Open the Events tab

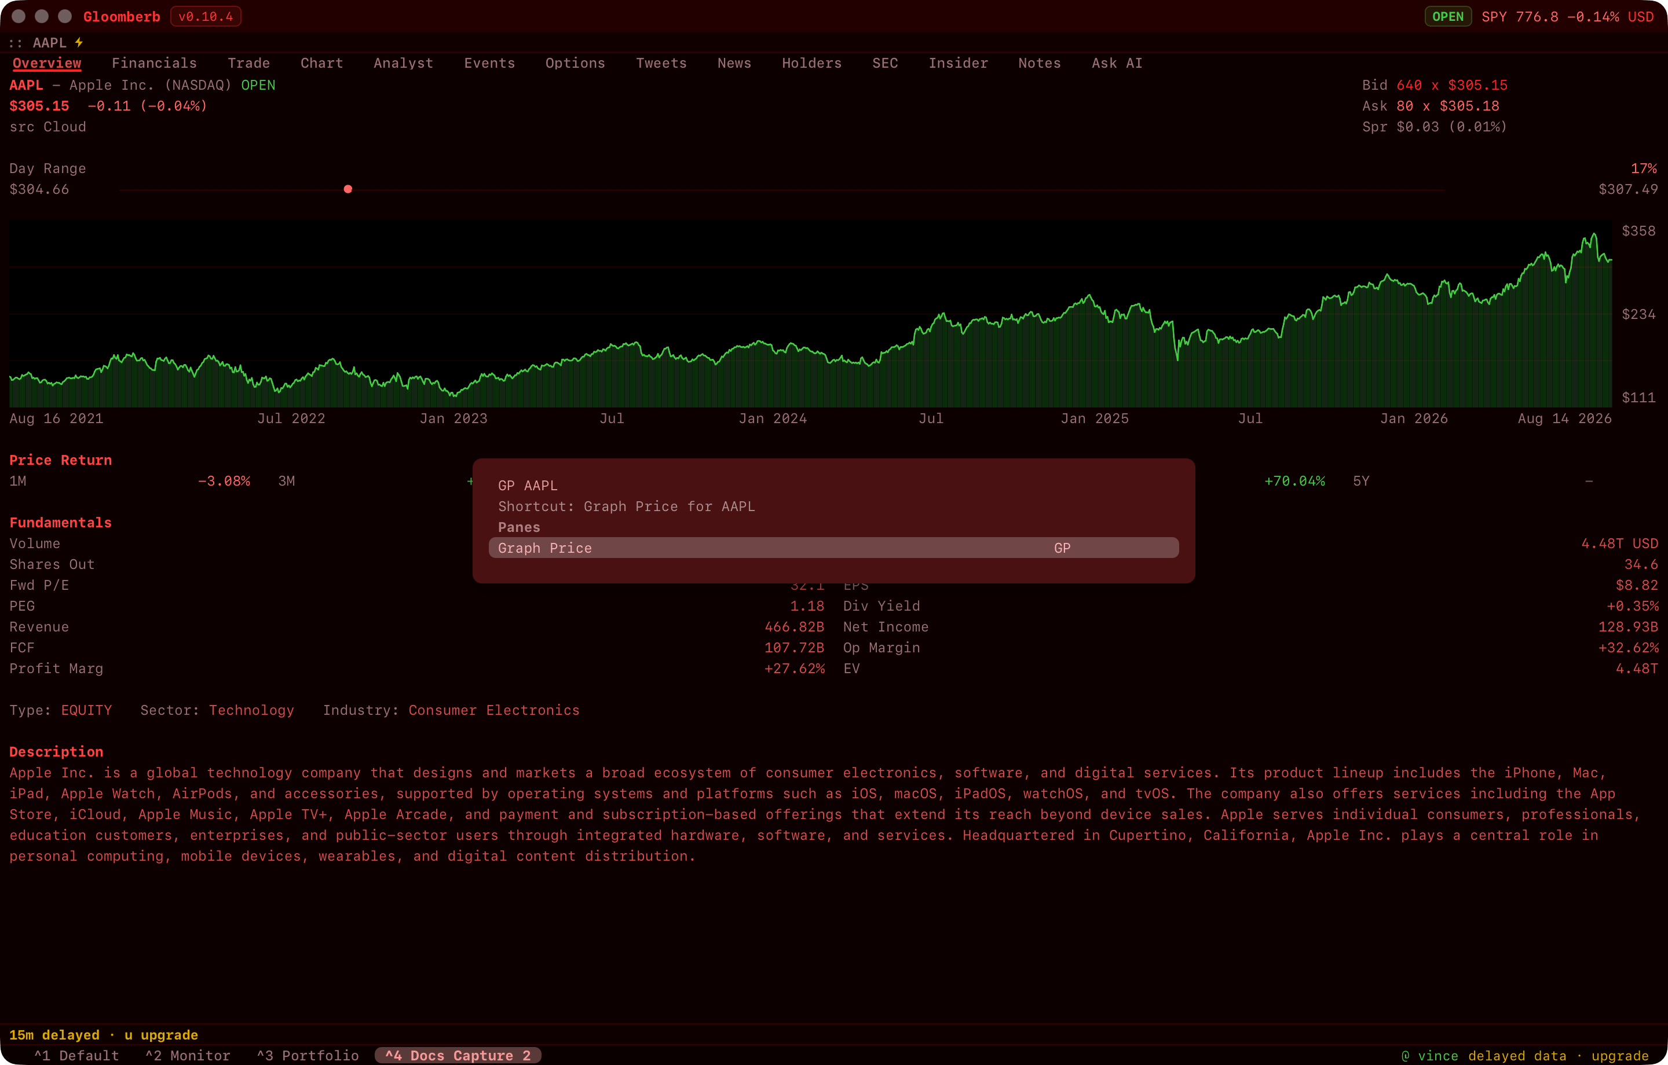(490, 63)
